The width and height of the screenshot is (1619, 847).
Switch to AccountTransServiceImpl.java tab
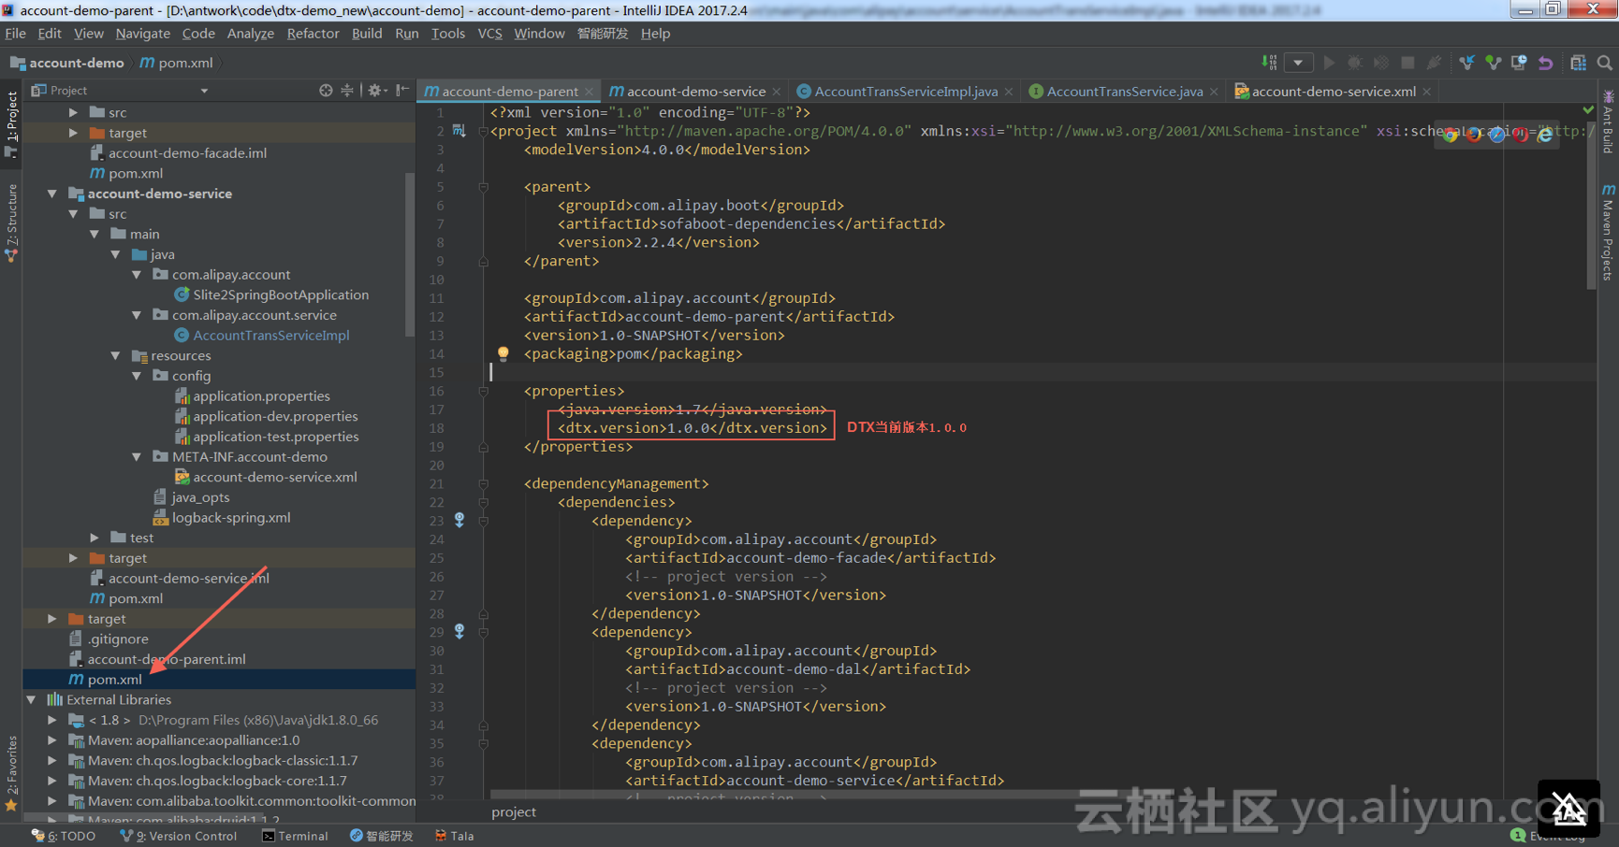click(905, 91)
